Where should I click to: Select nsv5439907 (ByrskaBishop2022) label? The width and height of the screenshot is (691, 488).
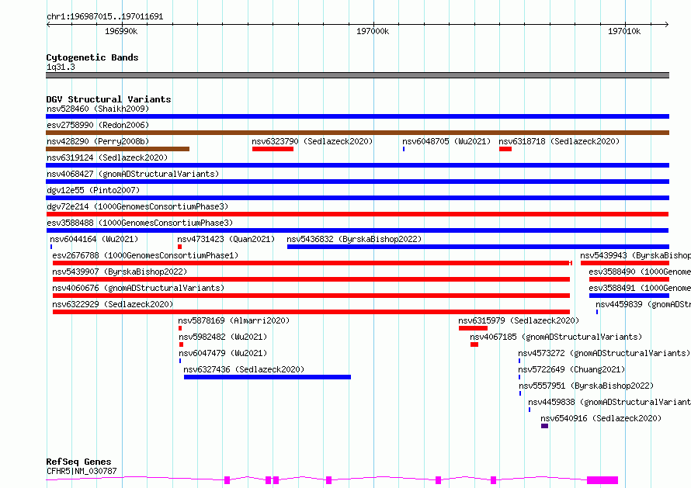pos(120,272)
